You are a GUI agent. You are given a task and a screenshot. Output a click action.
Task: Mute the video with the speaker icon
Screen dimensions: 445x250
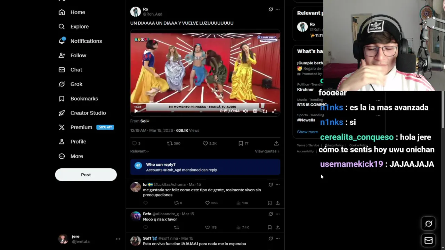[245, 111]
